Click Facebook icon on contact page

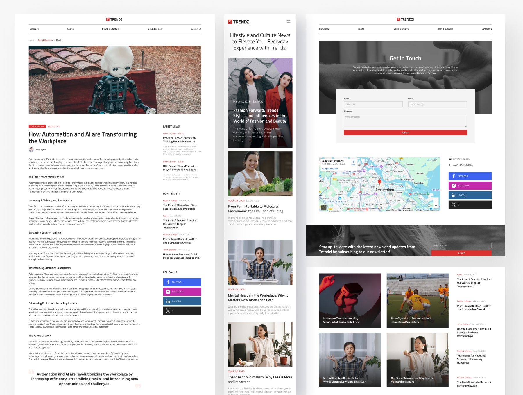click(454, 176)
